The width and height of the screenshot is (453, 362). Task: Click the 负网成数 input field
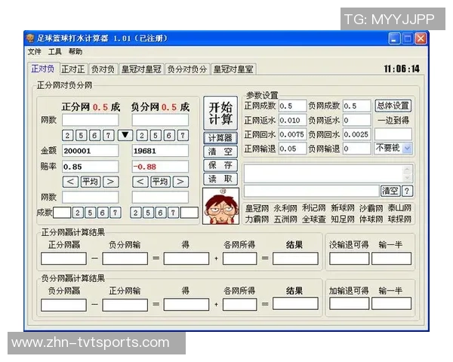coord(357,106)
